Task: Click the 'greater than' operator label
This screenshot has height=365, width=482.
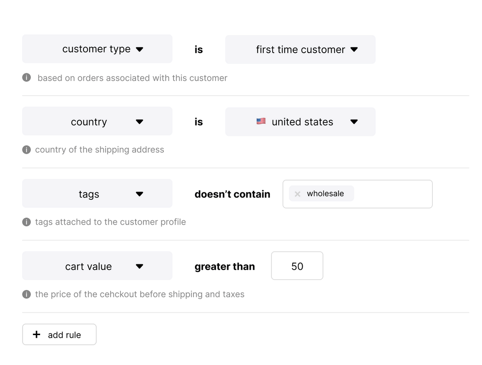Action: [224, 266]
